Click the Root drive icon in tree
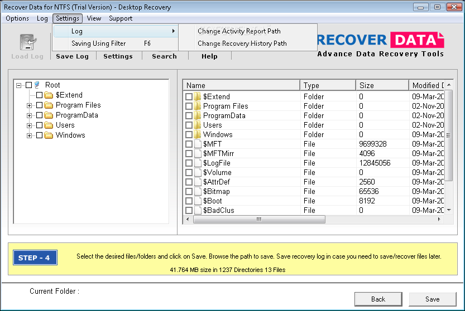The image size is (465, 311). [x=37, y=85]
